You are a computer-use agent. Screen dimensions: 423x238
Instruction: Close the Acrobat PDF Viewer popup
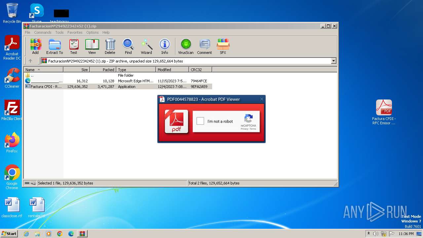[x=262, y=99]
